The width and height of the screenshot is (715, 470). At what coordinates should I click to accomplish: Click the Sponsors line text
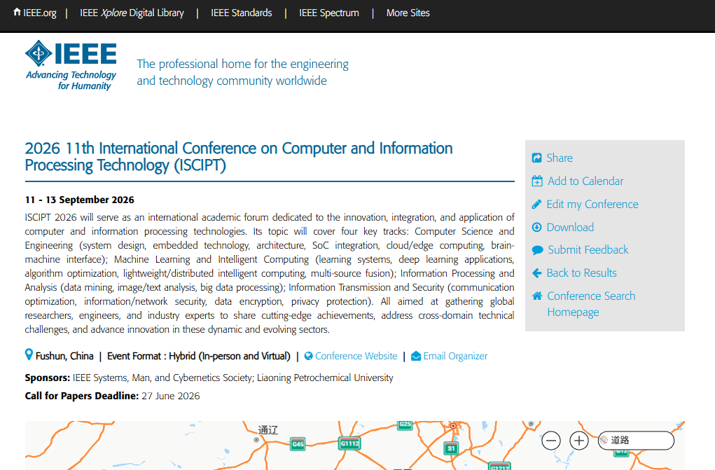click(209, 378)
